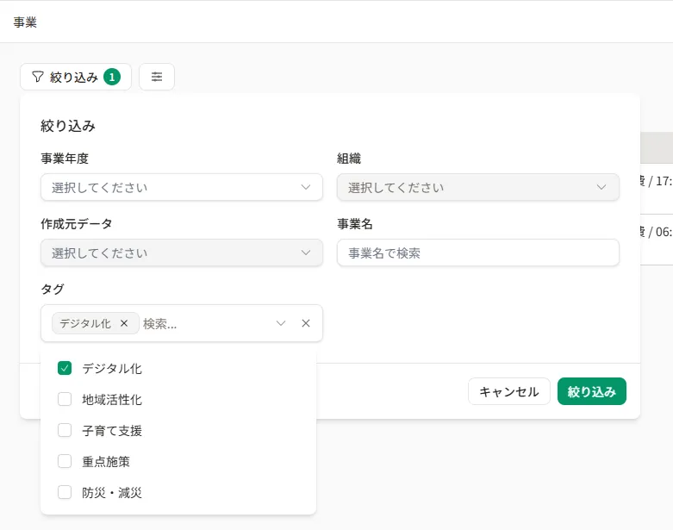The width and height of the screenshot is (673, 530).
Task: Click the 絞り込み panel heading
Action: coord(68,126)
